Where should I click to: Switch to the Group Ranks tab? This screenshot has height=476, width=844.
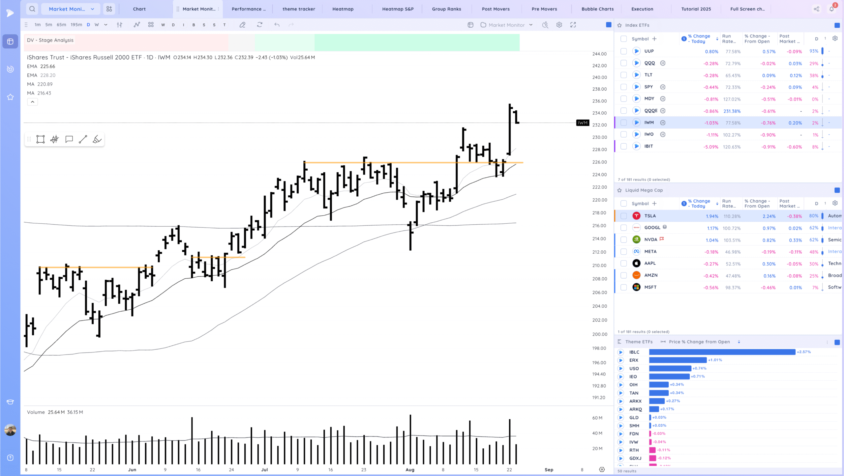coord(446,9)
